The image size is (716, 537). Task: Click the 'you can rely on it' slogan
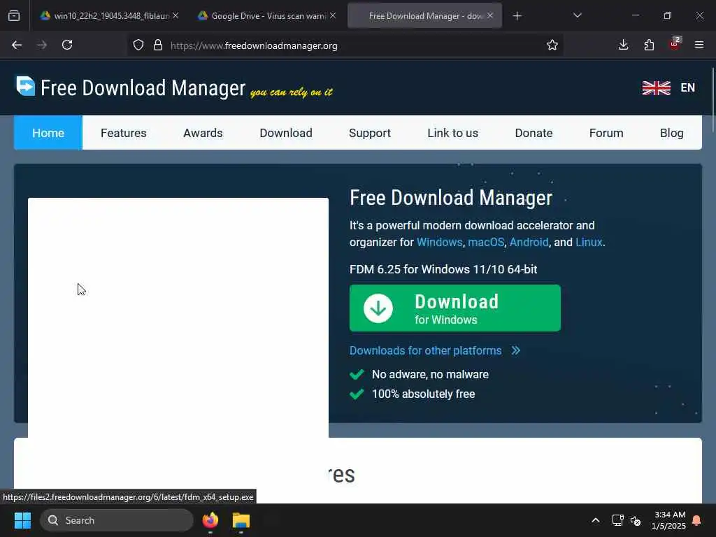[x=292, y=92]
